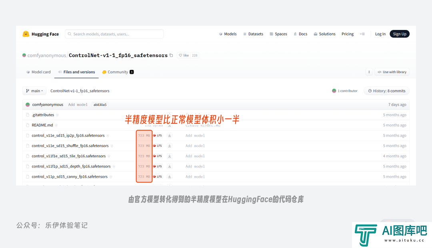
Task: Click the 723 MB size on canny row
Action: point(144,177)
